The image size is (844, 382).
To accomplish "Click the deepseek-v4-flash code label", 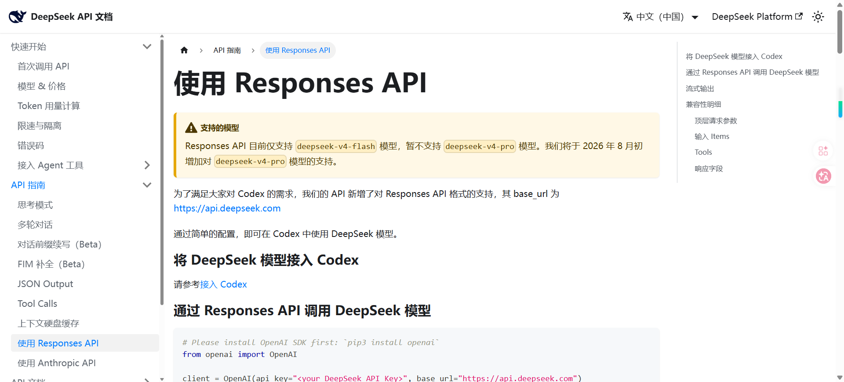I will (336, 146).
